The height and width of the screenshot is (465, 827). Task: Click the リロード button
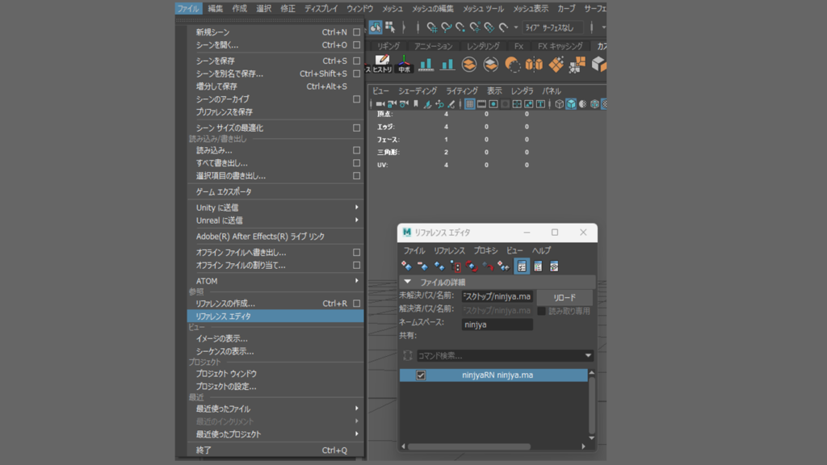(x=565, y=297)
